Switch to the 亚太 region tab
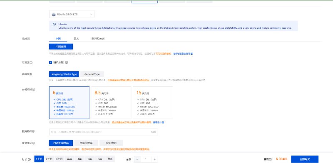The height and width of the screenshot is (163, 333). 76,39
